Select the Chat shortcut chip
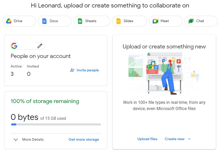Viewport: 219px width, 152px height. click(201, 21)
